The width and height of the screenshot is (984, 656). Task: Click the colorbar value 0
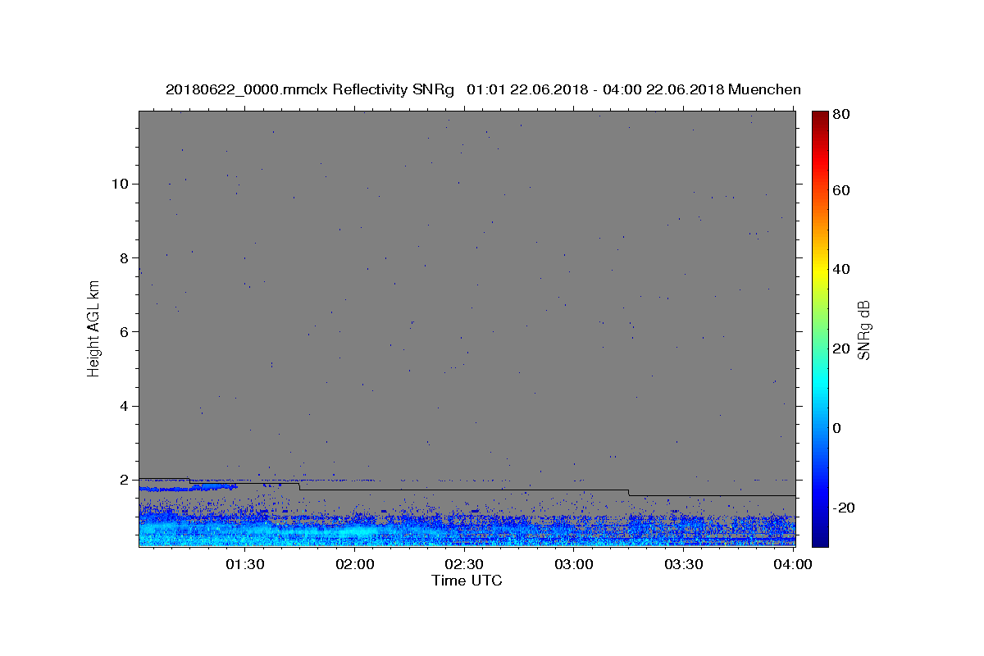click(836, 428)
